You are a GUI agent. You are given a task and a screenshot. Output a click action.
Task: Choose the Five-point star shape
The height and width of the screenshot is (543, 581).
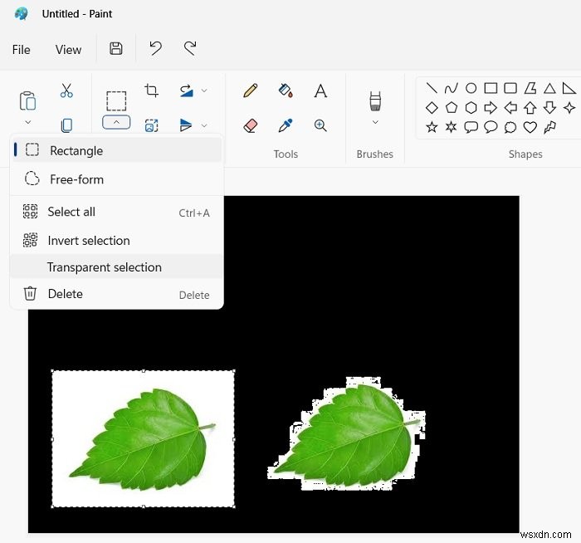432,127
